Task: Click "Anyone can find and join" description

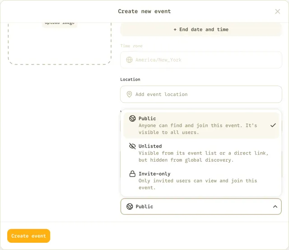Action: (x=198, y=129)
